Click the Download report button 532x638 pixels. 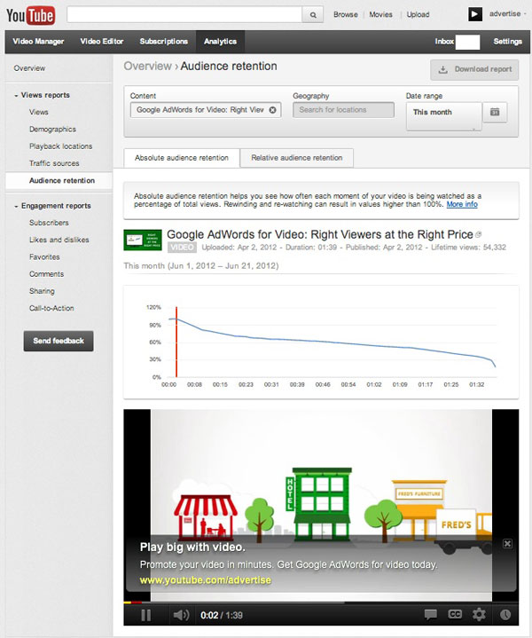point(475,69)
